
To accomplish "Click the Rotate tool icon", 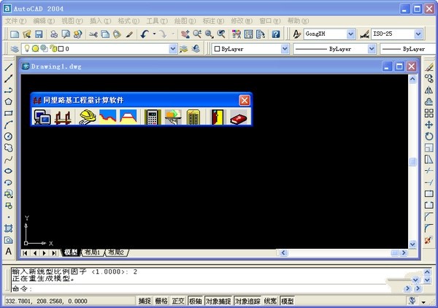I will tap(429, 136).
